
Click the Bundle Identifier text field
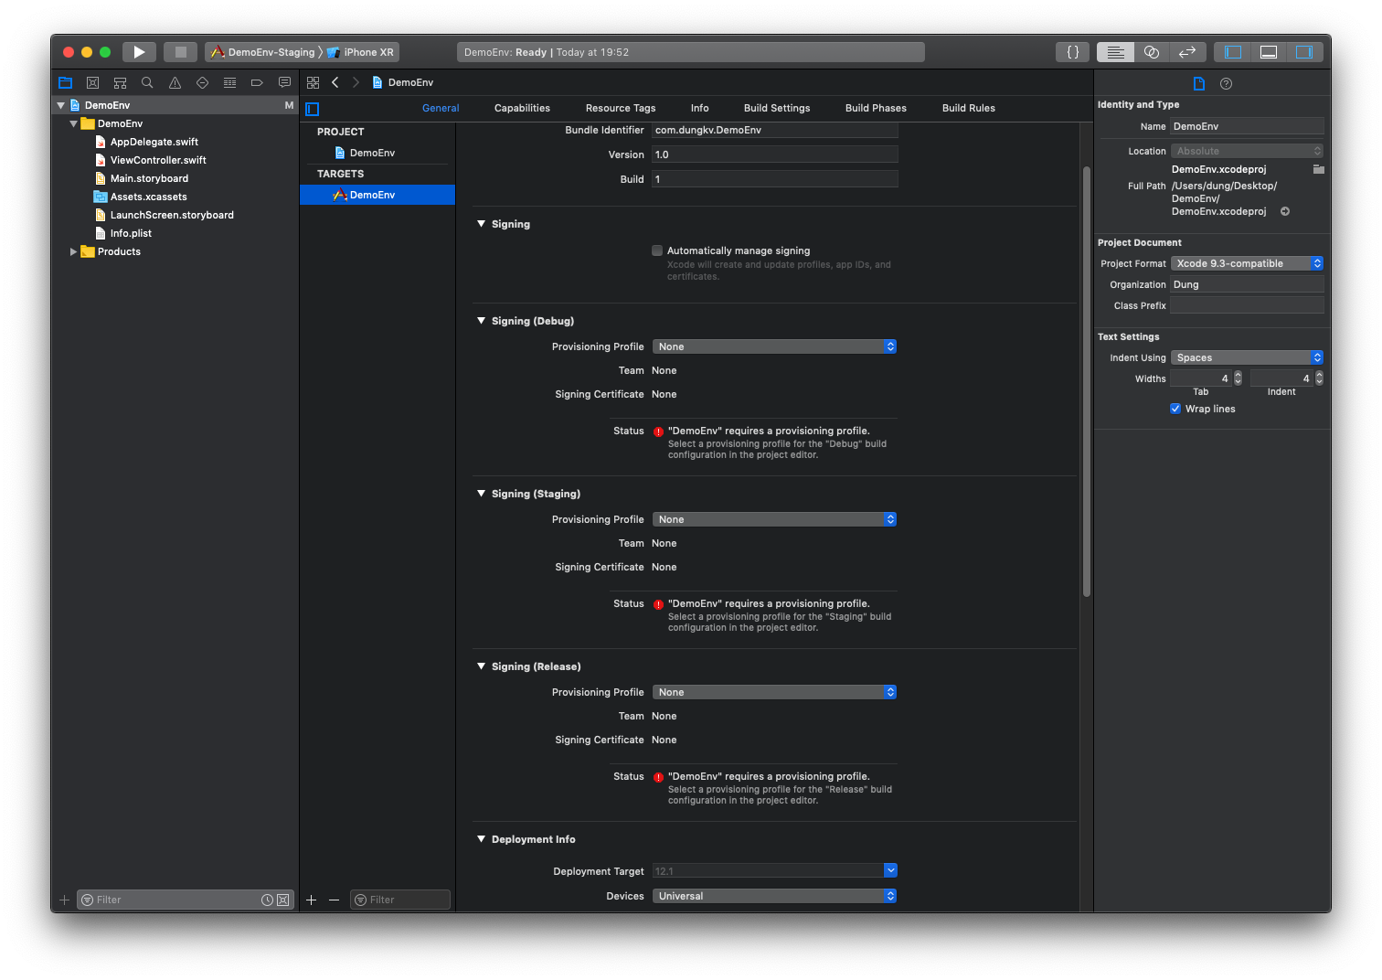coord(774,130)
